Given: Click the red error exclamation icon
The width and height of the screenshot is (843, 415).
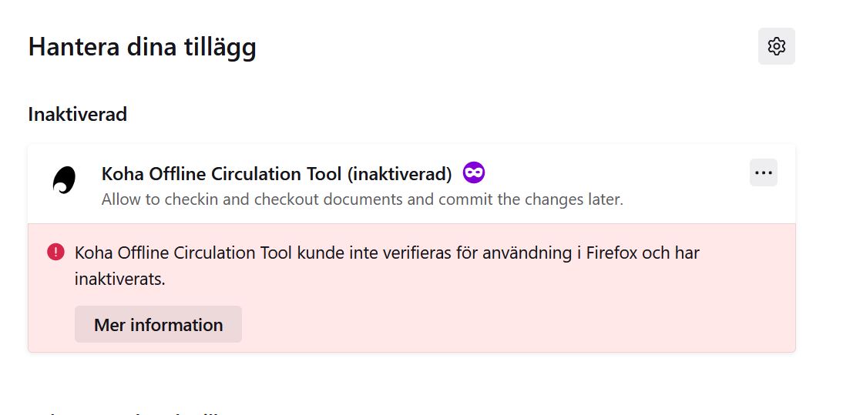Looking at the screenshot, I should (55, 252).
